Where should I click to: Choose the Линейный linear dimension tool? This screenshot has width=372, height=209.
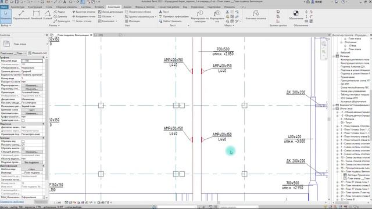click(36, 15)
